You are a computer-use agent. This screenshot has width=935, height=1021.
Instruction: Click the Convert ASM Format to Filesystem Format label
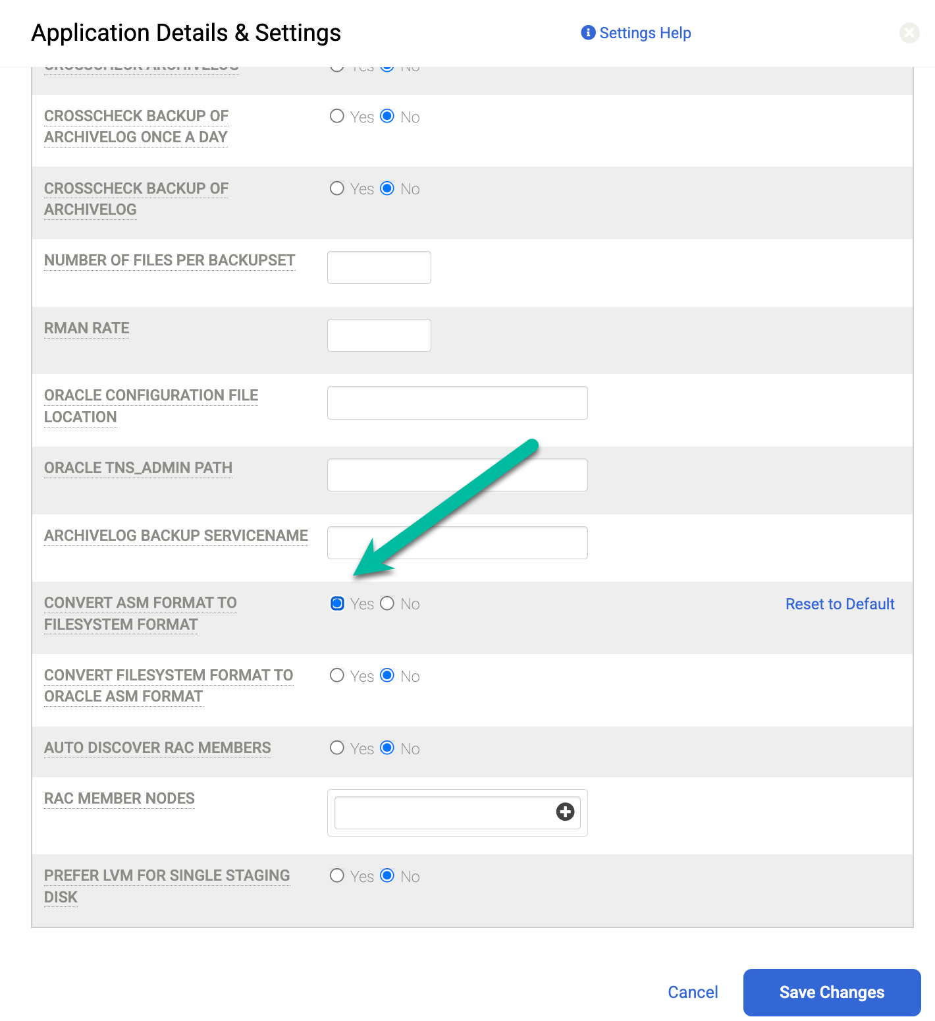140,613
